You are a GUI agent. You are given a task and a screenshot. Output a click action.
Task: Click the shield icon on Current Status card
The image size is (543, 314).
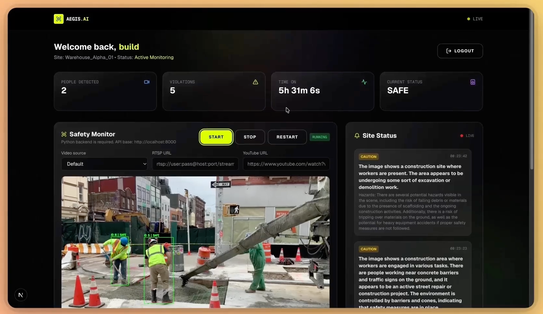473,82
